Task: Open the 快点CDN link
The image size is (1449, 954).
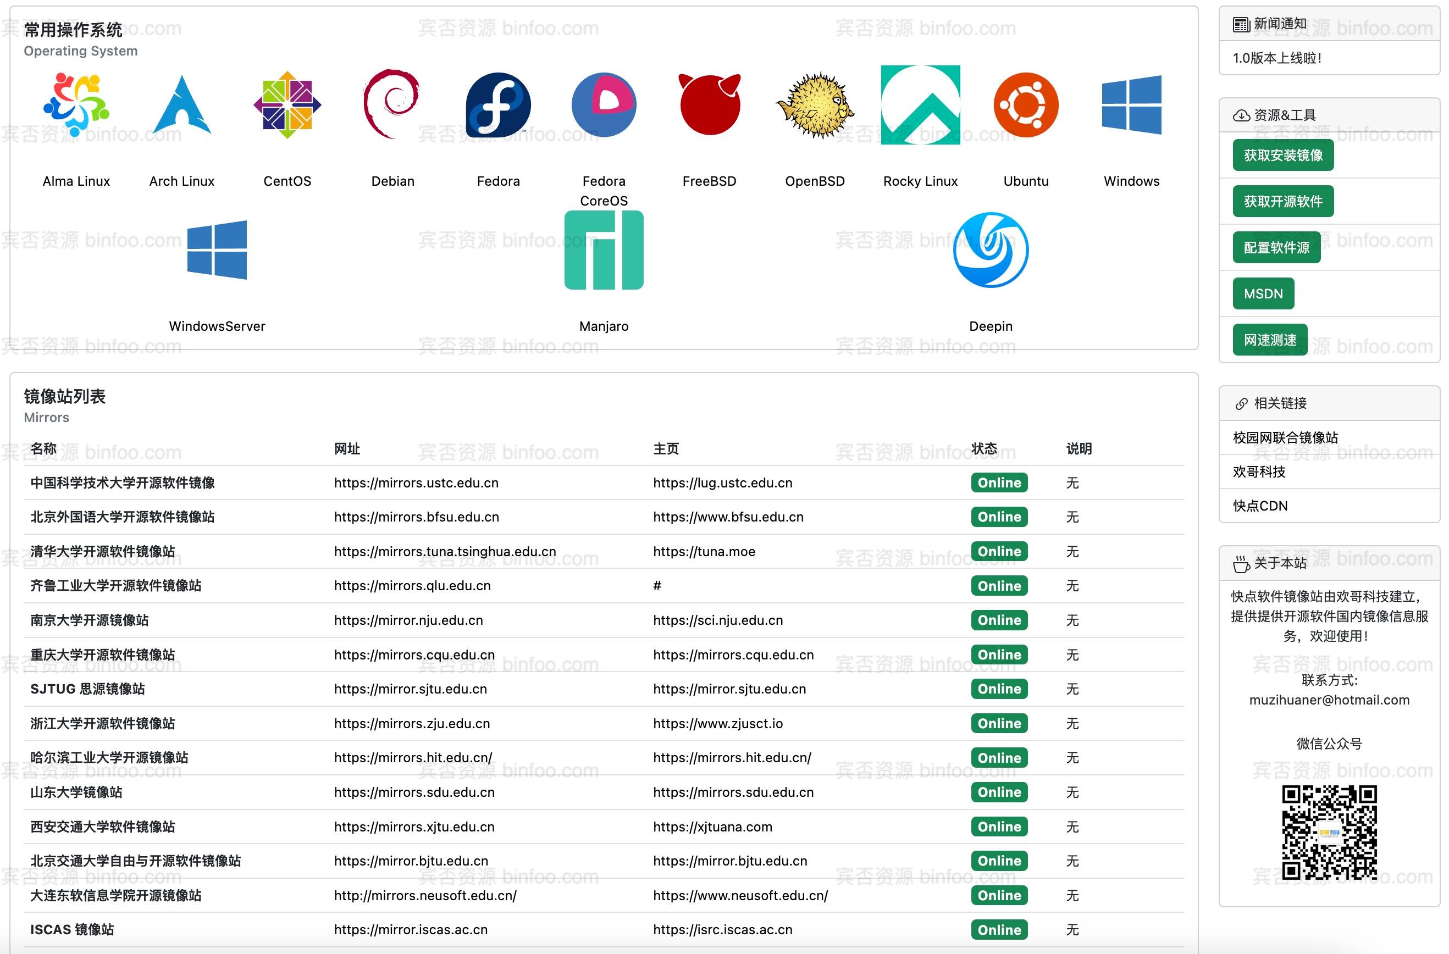Action: pos(1260,506)
